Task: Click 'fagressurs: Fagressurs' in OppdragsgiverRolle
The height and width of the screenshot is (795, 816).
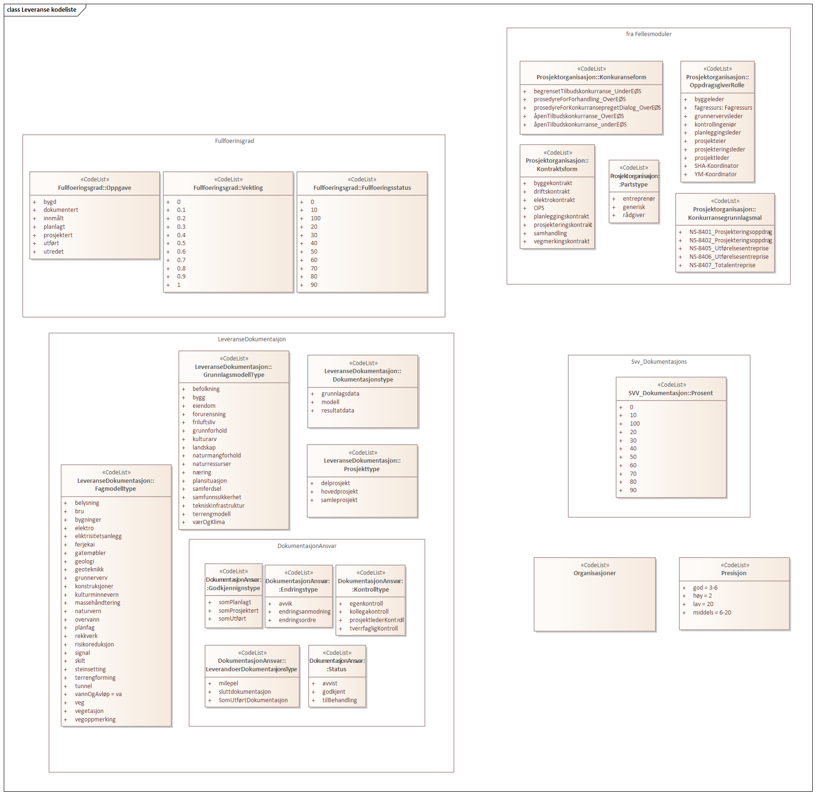Action: (723, 108)
